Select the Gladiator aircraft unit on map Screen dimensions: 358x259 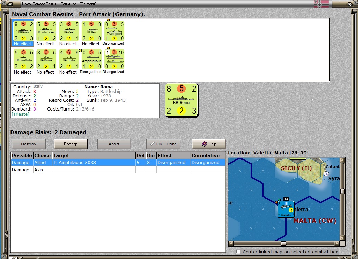tap(286, 209)
